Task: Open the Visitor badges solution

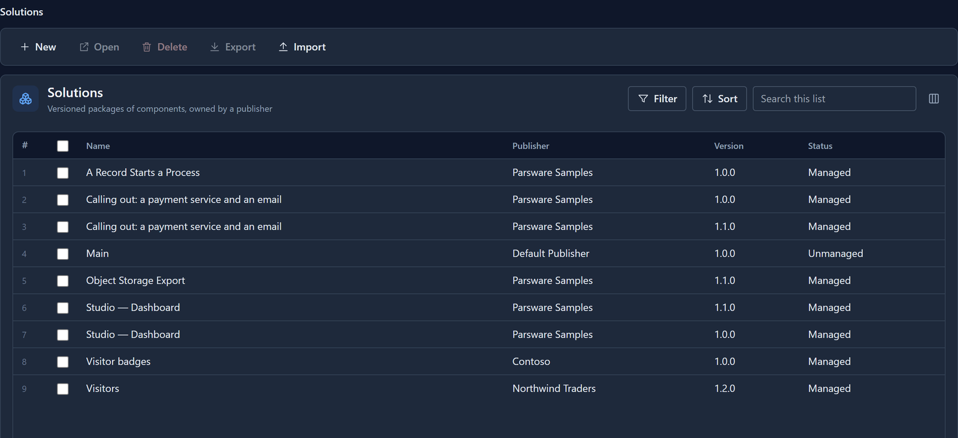Action: 119,361
